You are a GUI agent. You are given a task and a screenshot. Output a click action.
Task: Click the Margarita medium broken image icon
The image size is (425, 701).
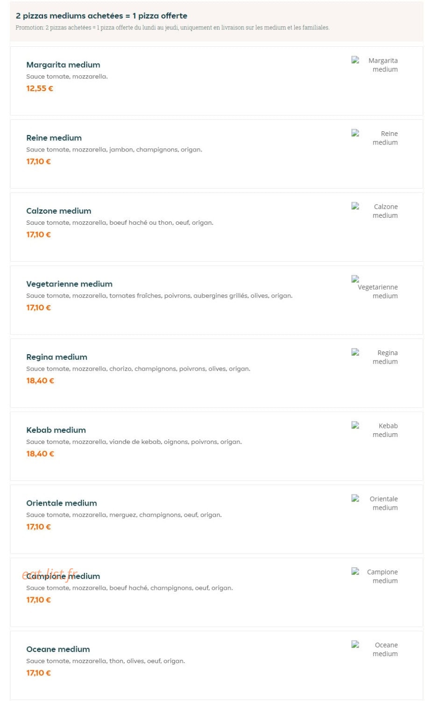[355, 60]
